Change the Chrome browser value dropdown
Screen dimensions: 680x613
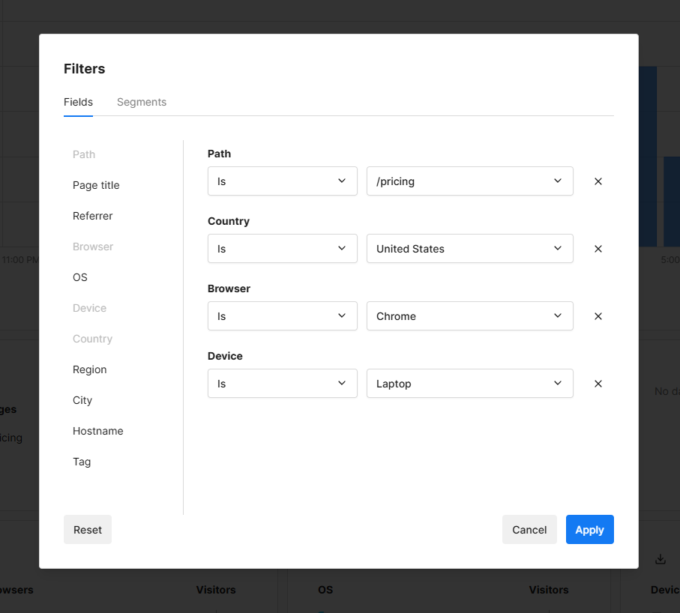[469, 316]
